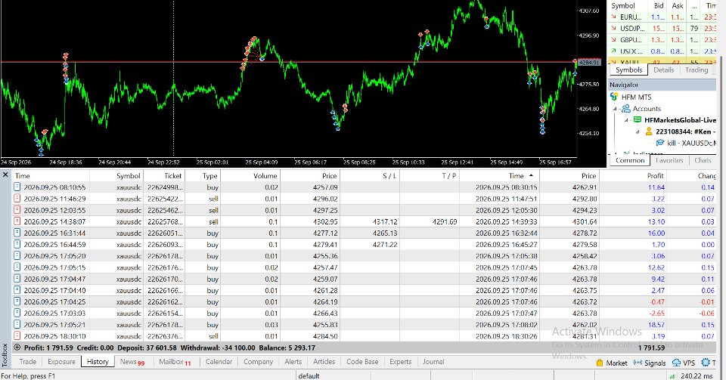The image size is (726, 380).
Task: Collapse the Accounts tree node
Action: point(616,109)
